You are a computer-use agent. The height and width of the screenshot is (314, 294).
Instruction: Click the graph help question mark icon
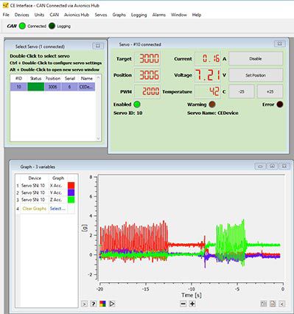94,304
